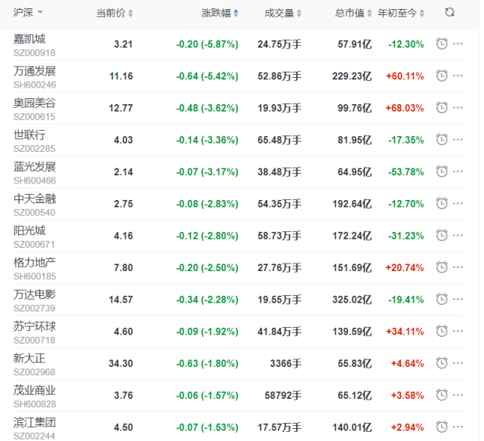Image resolution: width=484 pixels, height=441 pixels.
Task: Open the 沪深 market dropdown
Action: (28, 13)
